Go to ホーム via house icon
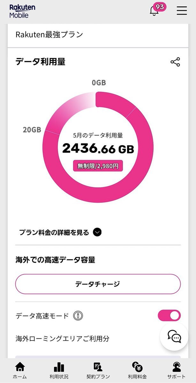 pos(20,370)
